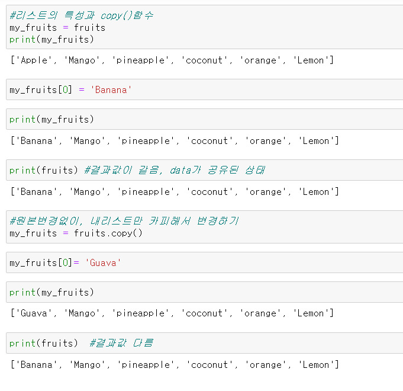Click the output line starting with ['Guava'
403x391 pixels.
click(172, 313)
